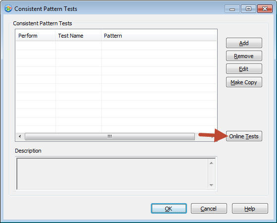Click the horizontal scrollbar left arrow
Viewport: 277px width, 223px height.
[x=20, y=136]
